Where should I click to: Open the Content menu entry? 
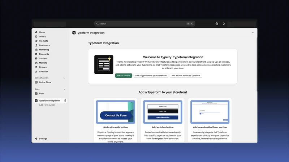pyautogui.click(x=43, y=58)
